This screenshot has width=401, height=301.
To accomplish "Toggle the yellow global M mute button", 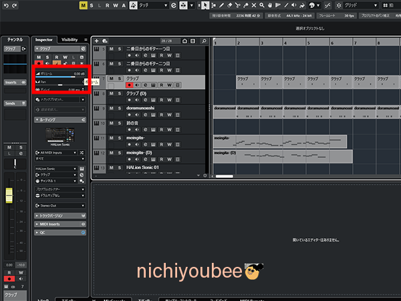I will point(83,5).
